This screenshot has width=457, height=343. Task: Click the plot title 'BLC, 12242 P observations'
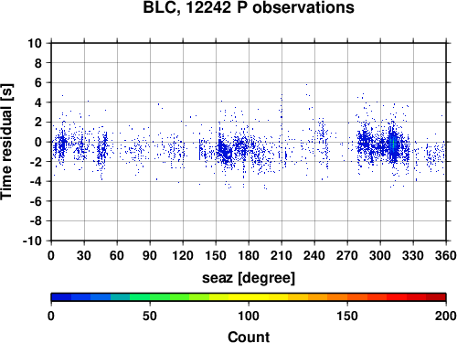[x=249, y=7]
